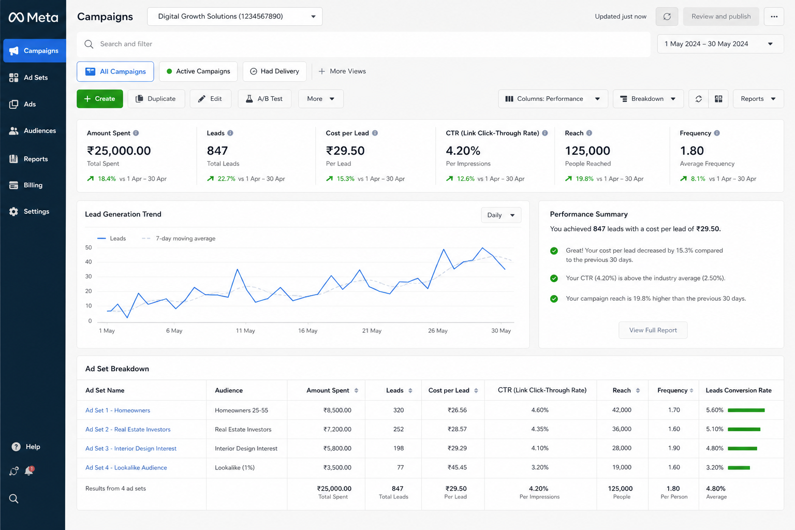Click the Homeowners 25-55 audience cell
The width and height of the screenshot is (795, 530).
coord(241,410)
